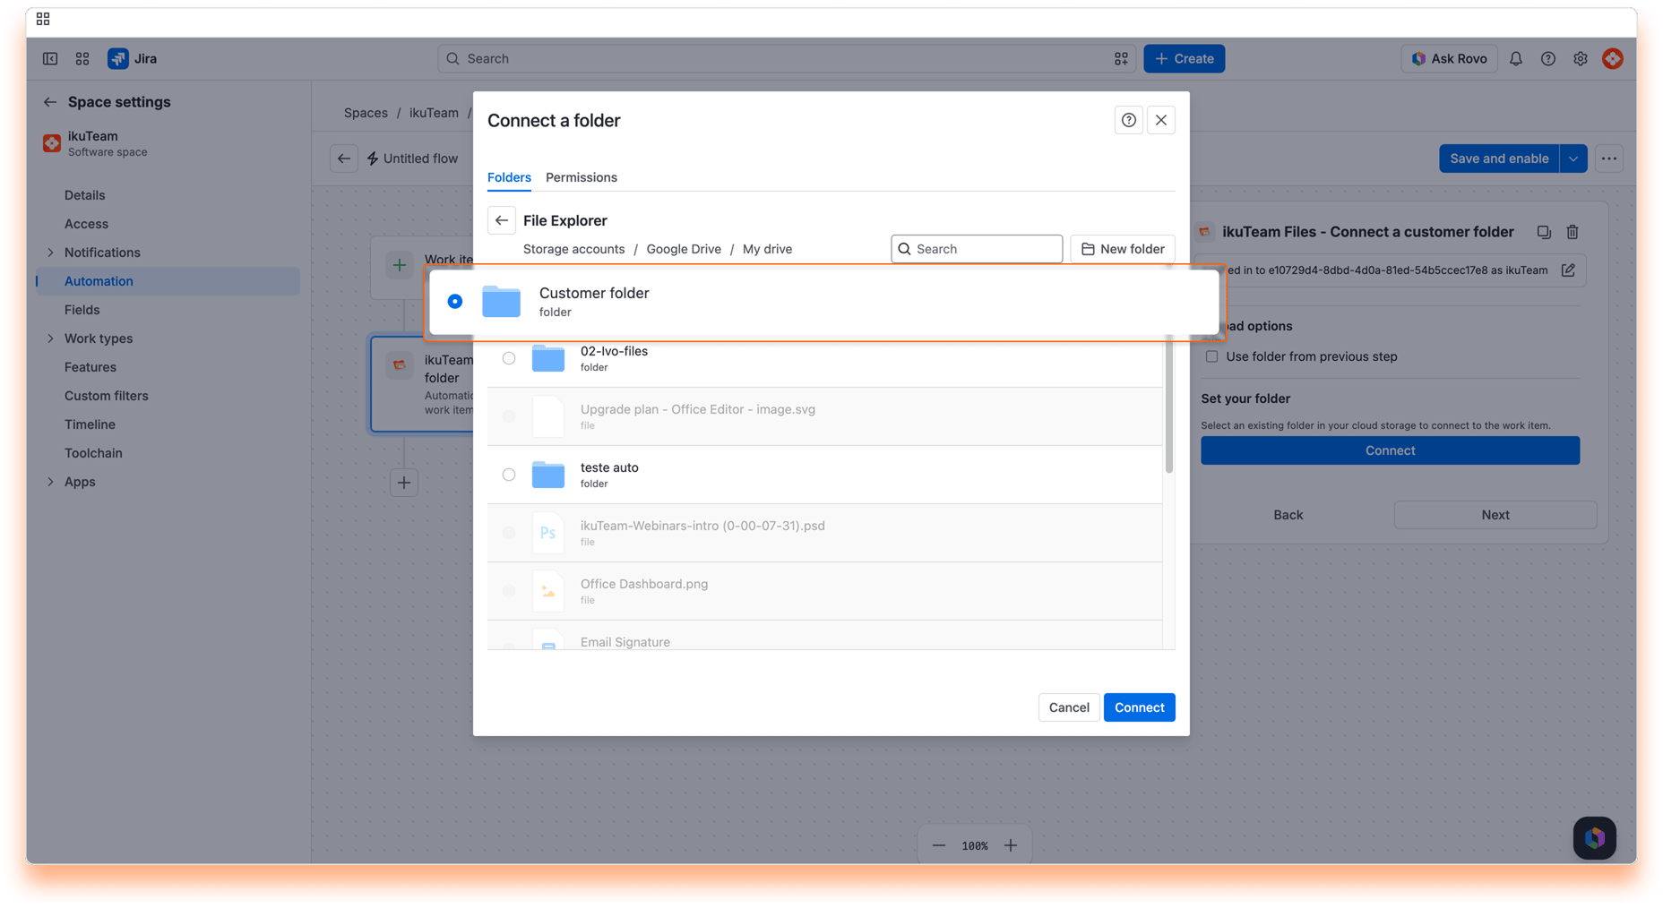
Task: Click Google Drive in the breadcrumb
Action: click(684, 249)
